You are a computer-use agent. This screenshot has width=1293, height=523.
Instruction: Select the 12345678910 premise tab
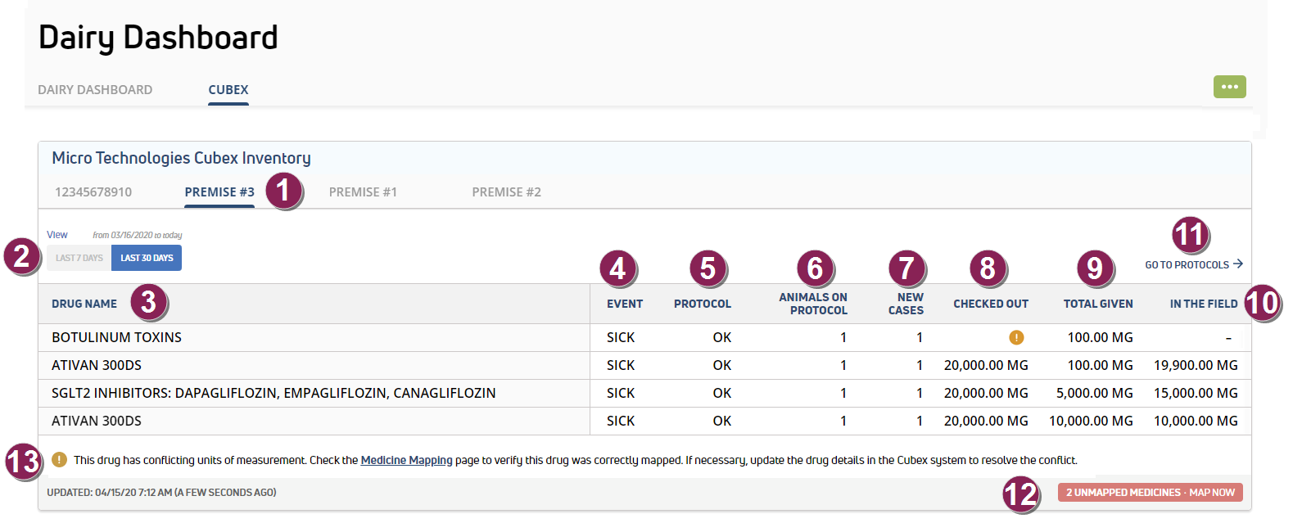93,192
